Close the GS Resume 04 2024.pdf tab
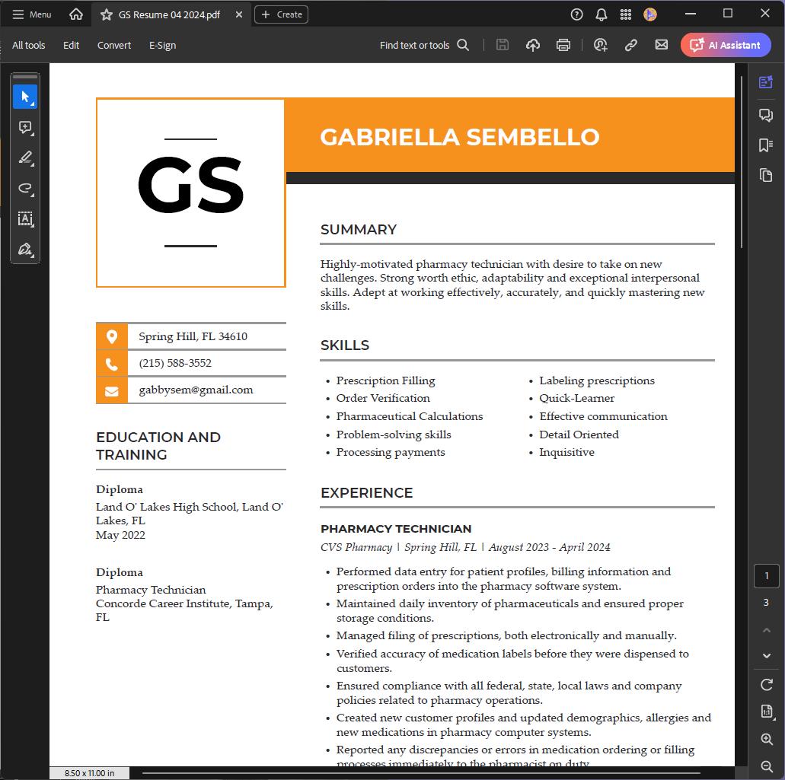The height and width of the screenshot is (780, 785). (239, 14)
